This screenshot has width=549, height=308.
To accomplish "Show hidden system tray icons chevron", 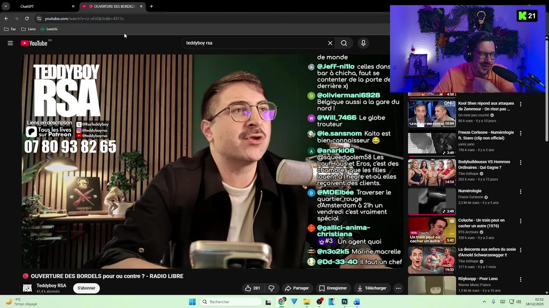I will pos(484,302).
